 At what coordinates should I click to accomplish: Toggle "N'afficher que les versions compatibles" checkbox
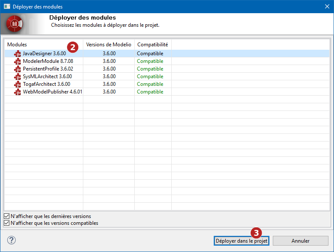click(7, 223)
